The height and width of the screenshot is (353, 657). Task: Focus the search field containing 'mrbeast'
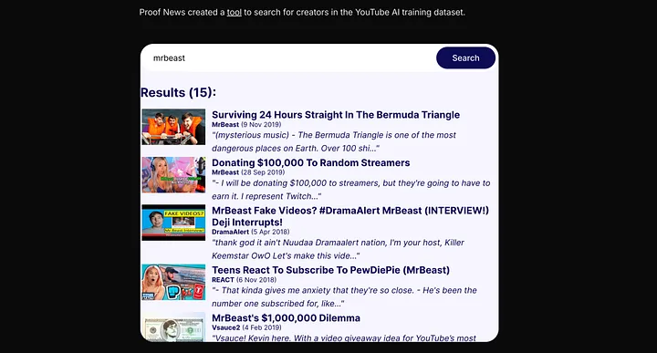click(289, 57)
